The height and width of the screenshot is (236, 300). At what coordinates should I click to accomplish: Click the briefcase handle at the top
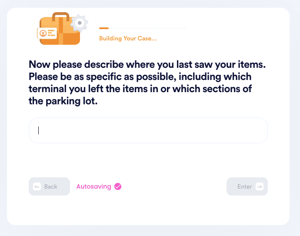[61, 17]
